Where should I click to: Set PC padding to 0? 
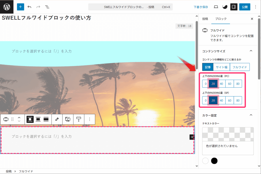[x=206, y=84]
